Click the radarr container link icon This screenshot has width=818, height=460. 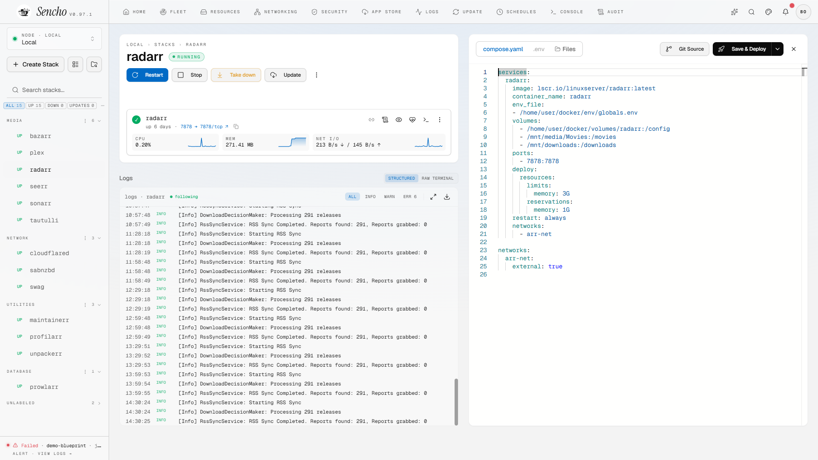[372, 120]
